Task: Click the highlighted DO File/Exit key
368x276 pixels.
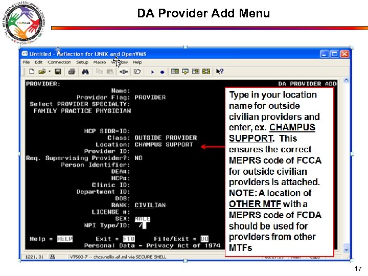Action: pos(204,239)
